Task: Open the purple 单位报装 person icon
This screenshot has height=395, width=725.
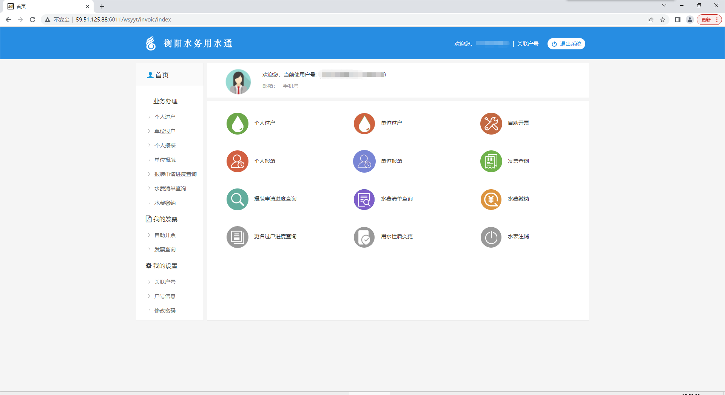Action: click(x=364, y=161)
